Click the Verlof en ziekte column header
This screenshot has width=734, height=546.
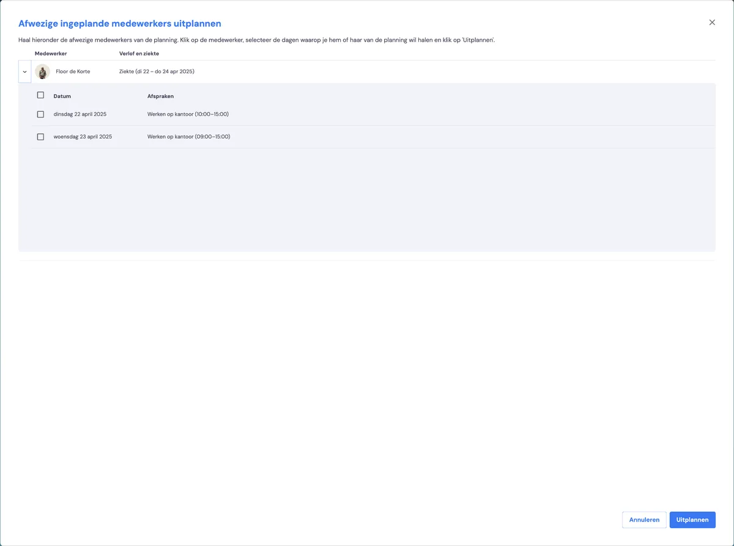click(x=139, y=54)
